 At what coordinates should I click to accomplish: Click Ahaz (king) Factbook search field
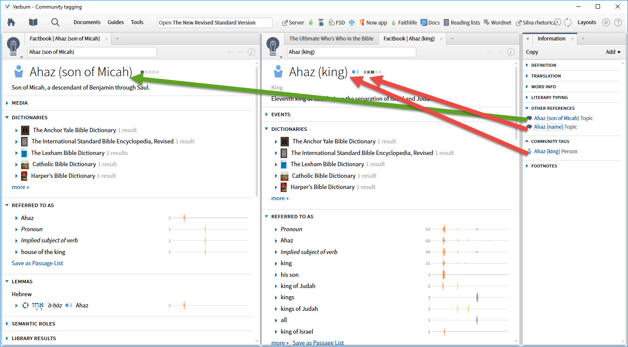[x=352, y=52]
